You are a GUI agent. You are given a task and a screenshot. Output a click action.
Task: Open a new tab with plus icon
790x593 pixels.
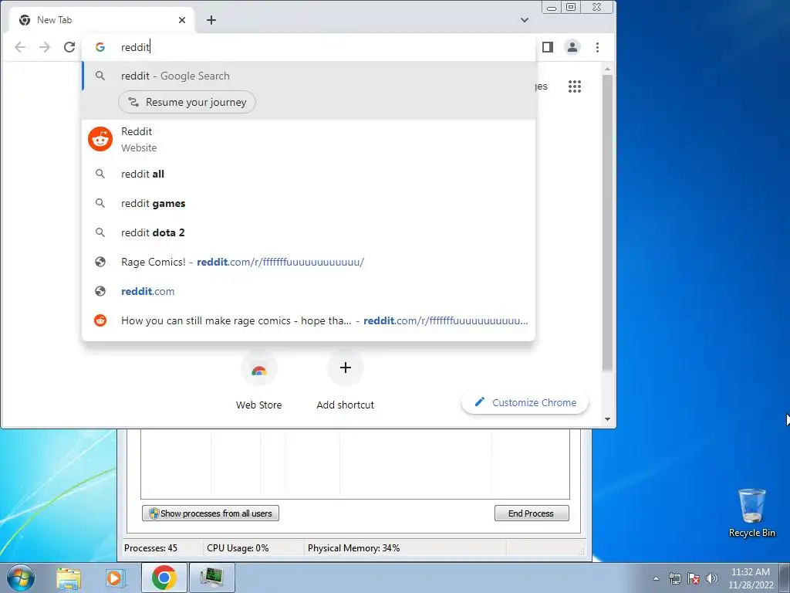pyautogui.click(x=211, y=20)
